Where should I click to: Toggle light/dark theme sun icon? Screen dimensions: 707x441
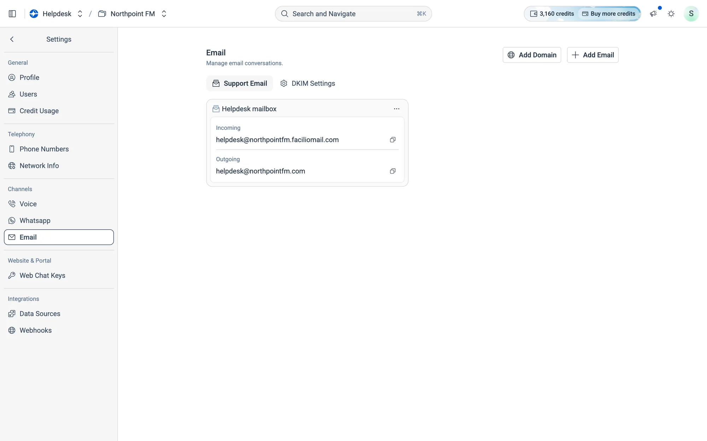point(671,14)
